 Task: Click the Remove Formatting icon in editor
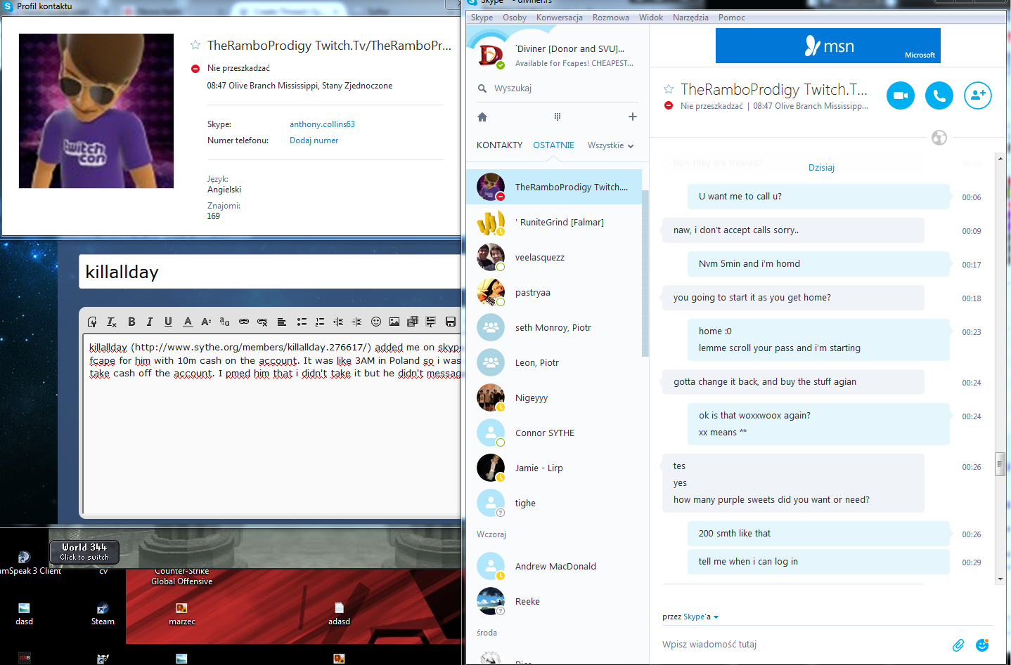coord(112,322)
